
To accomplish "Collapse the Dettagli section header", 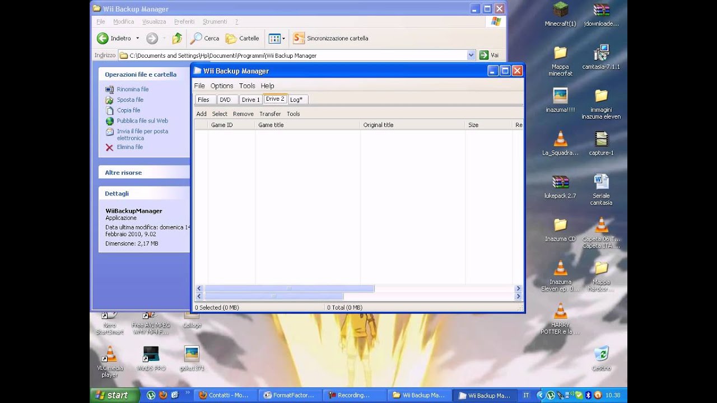I will [x=144, y=193].
